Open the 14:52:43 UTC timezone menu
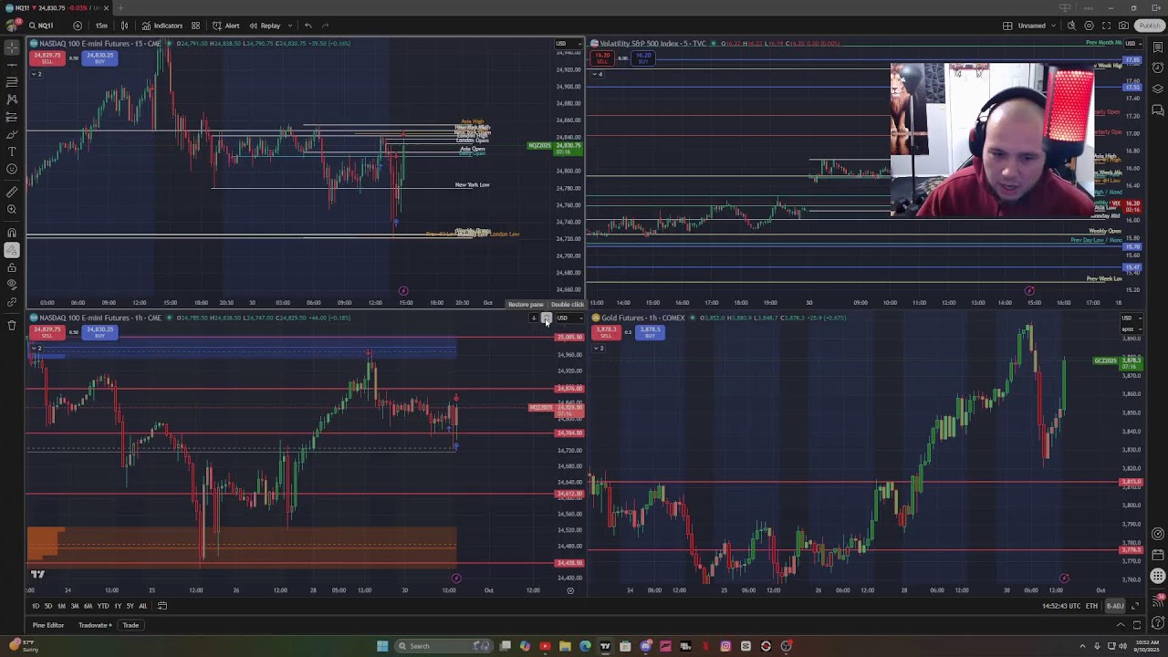This screenshot has width=1168, height=657. coord(1059,606)
